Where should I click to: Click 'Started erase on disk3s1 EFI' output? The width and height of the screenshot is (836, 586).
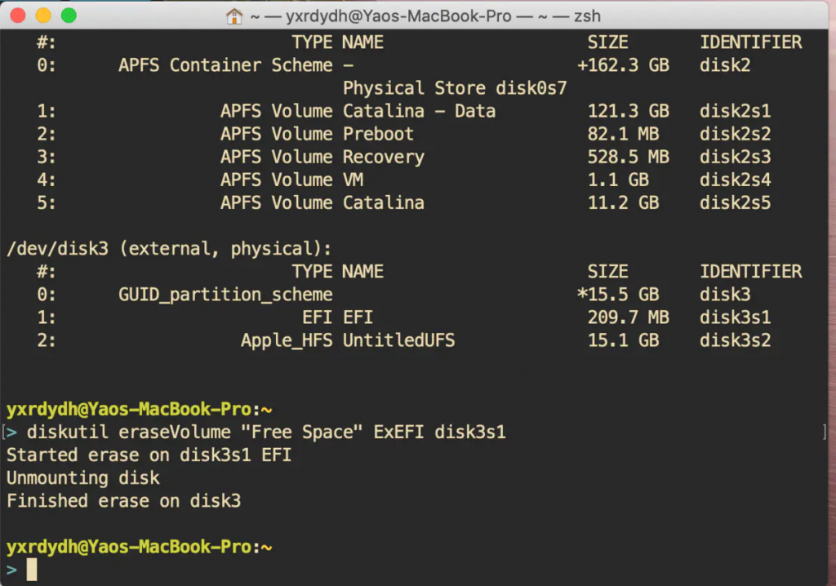tap(149, 455)
